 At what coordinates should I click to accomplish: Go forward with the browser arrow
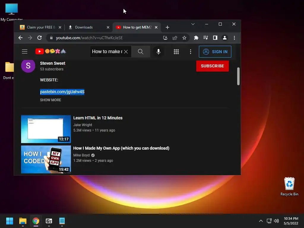(x=30, y=38)
